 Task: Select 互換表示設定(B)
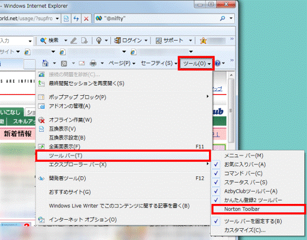click(x=124, y=138)
